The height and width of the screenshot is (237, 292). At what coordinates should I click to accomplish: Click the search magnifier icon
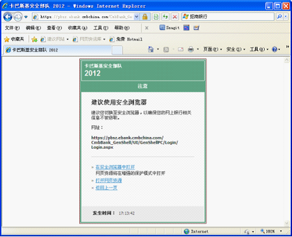pyautogui.click(x=280, y=16)
